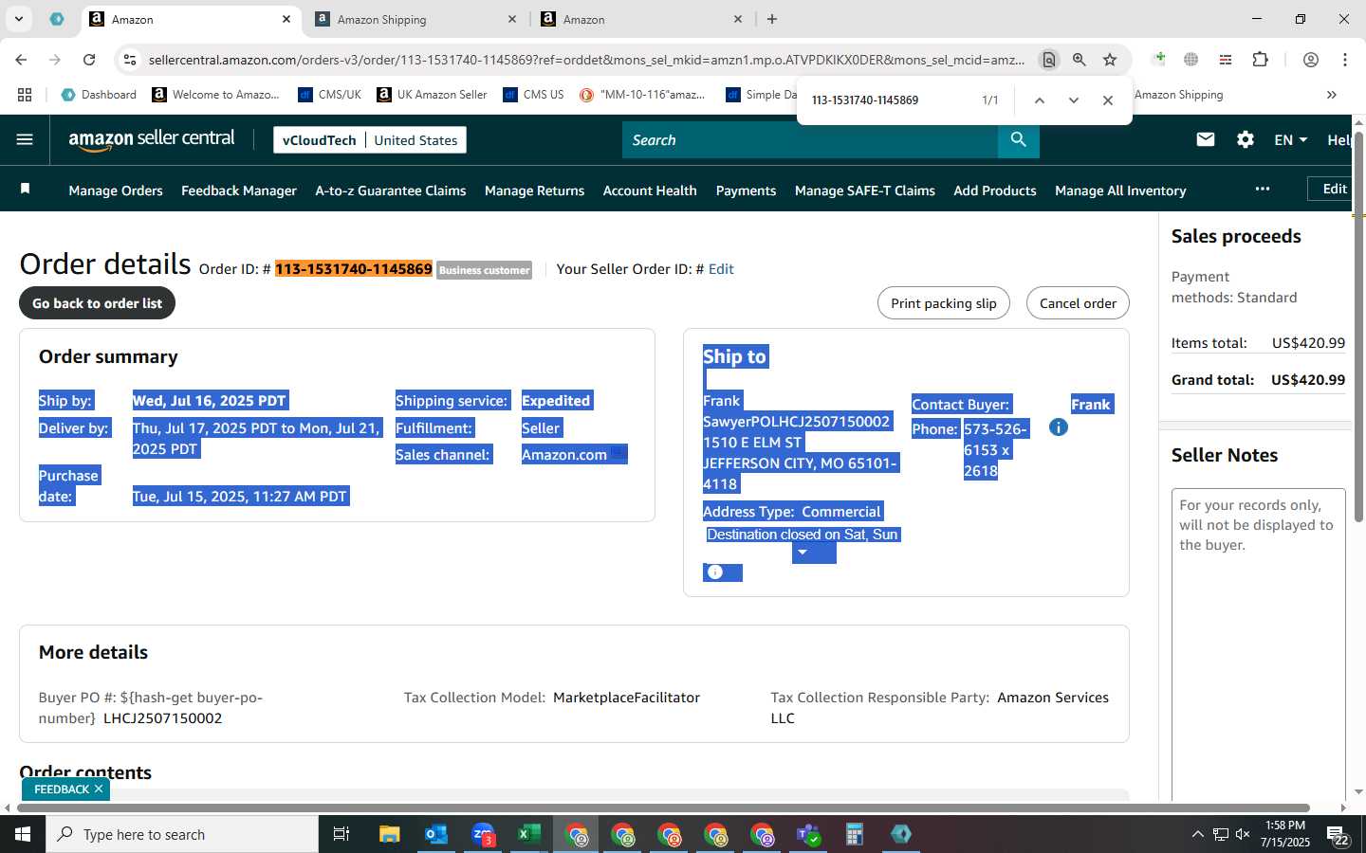
Task: Edit the Seller Order ID
Action: (x=721, y=269)
